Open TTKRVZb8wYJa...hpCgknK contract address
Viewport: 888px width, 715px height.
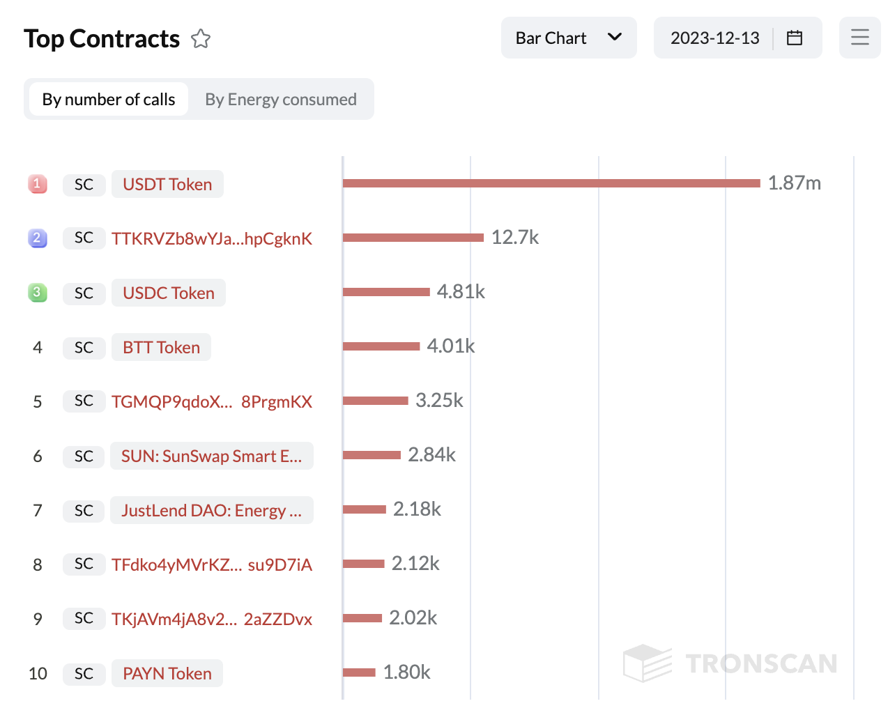(212, 239)
